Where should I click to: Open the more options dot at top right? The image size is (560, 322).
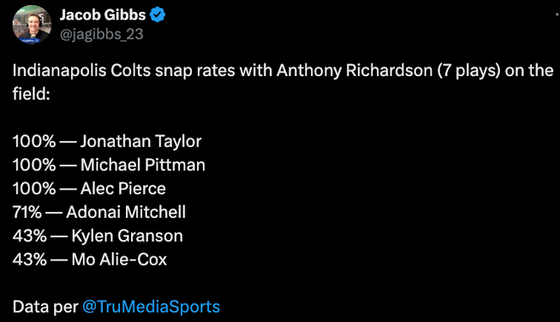click(557, 15)
